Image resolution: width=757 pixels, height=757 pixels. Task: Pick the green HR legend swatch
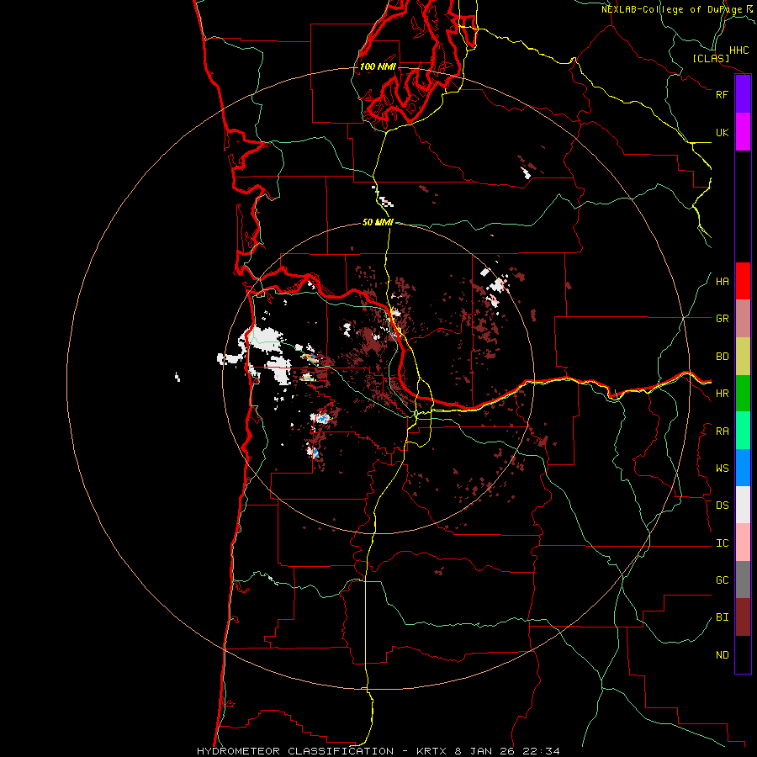[743, 394]
